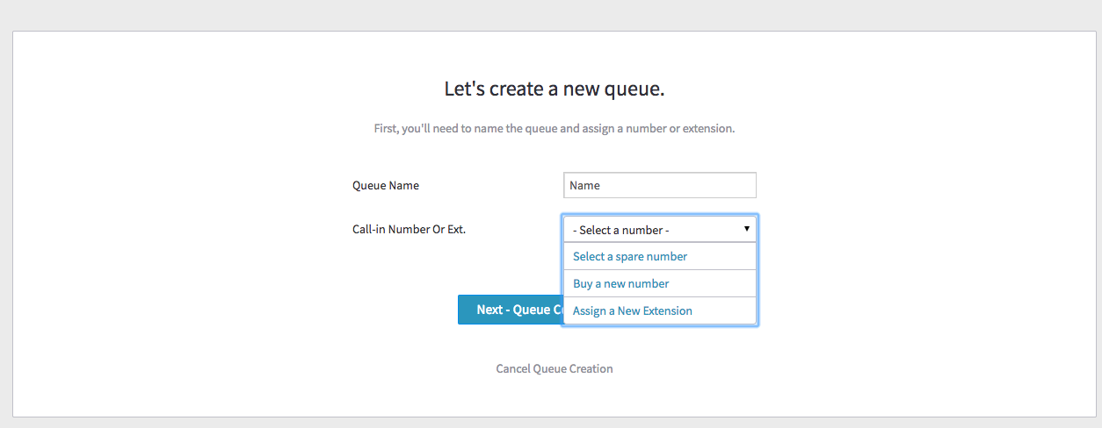The image size is (1102, 428).
Task: Click the dropdown arrow of number selector
Action: coord(746,228)
